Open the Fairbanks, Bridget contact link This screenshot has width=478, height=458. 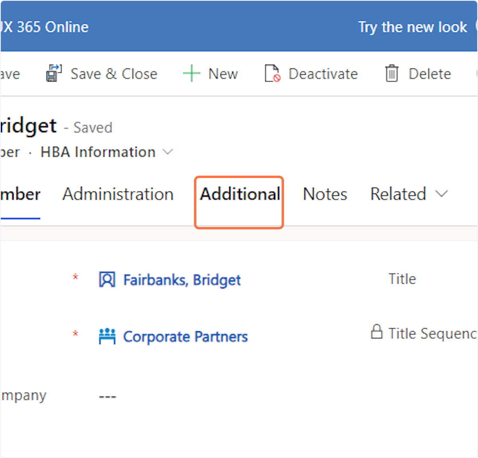coord(182,280)
